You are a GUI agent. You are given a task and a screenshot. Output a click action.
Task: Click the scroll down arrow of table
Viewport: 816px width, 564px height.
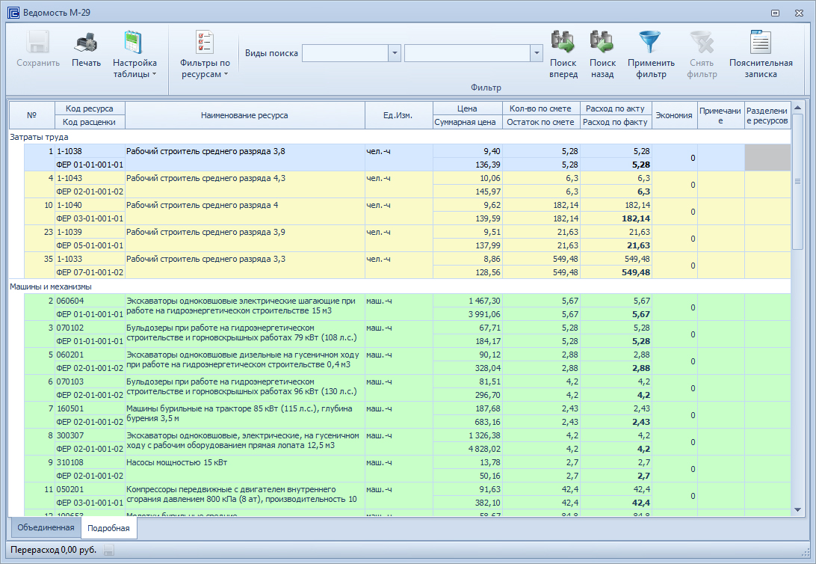797,510
